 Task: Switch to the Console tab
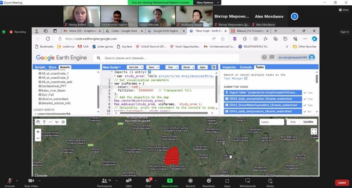click(x=245, y=67)
